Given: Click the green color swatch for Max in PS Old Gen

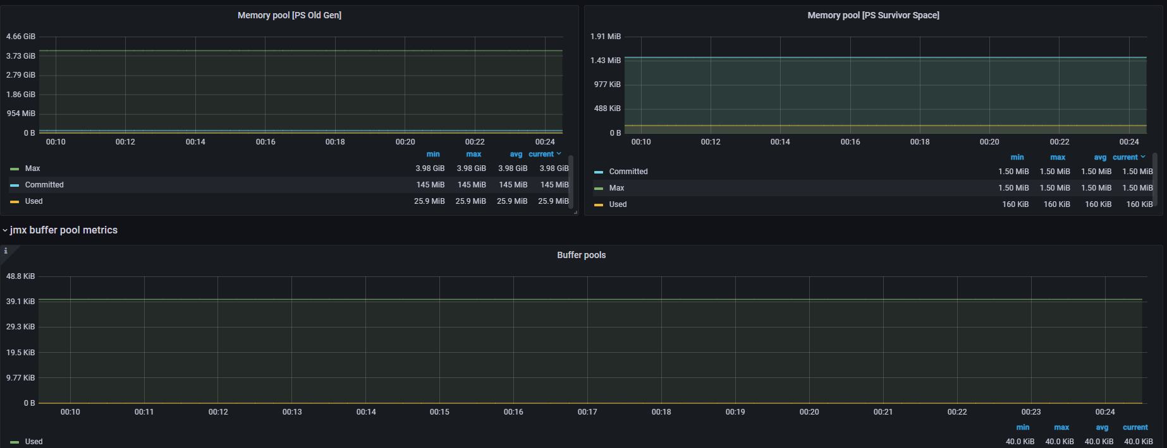Looking at the screenshot, I should coord(15,169).
